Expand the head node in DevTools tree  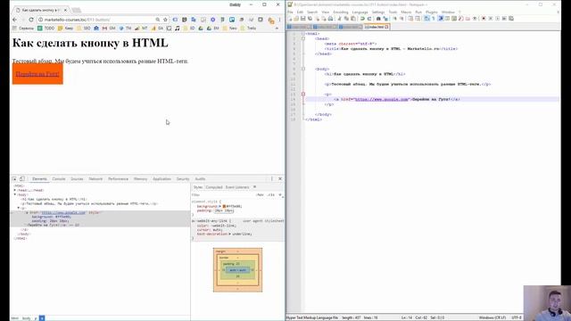15,190
